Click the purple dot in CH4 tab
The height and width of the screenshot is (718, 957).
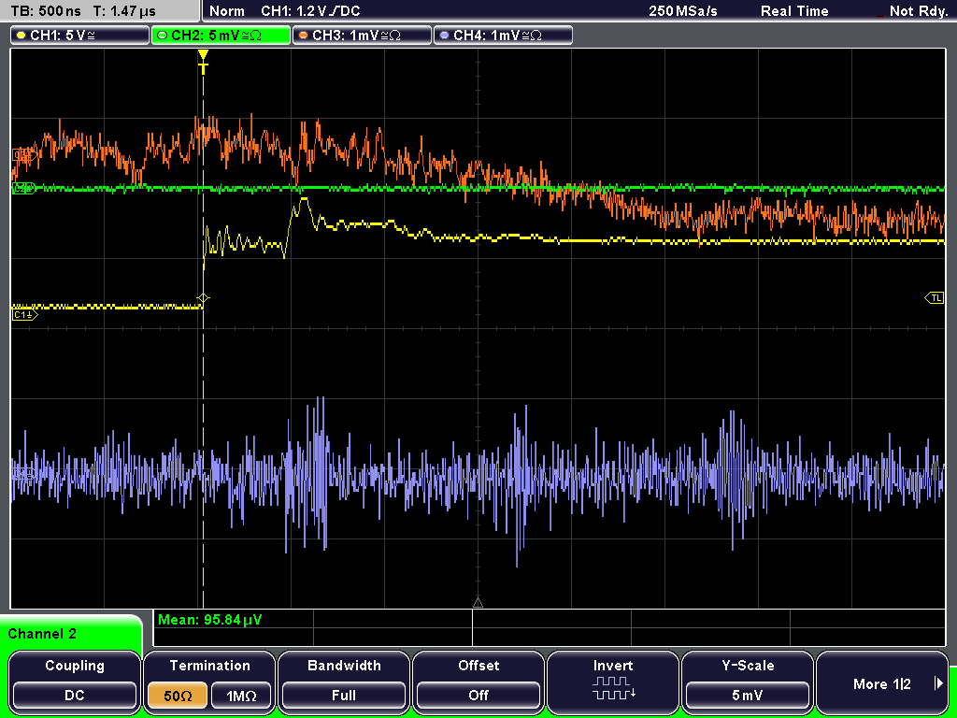(x=444, y=36)
